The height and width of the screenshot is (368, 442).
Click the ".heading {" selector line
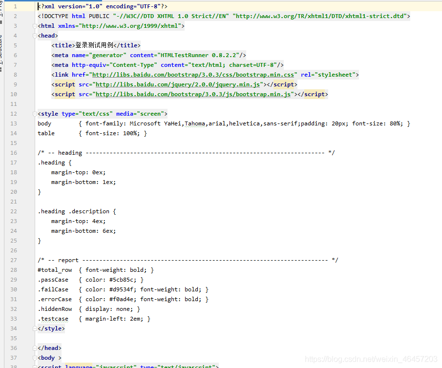pyautogui.click(x=55, y=163)
